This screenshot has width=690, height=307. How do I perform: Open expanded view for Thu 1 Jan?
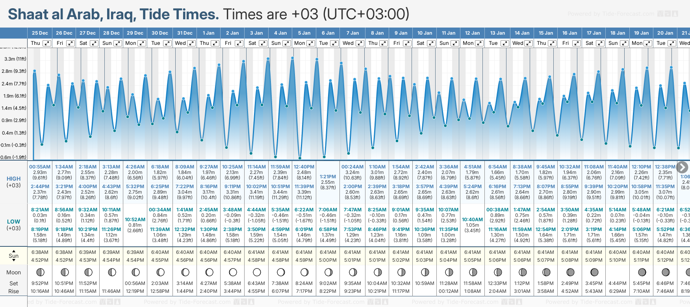(x=215, y=43)
